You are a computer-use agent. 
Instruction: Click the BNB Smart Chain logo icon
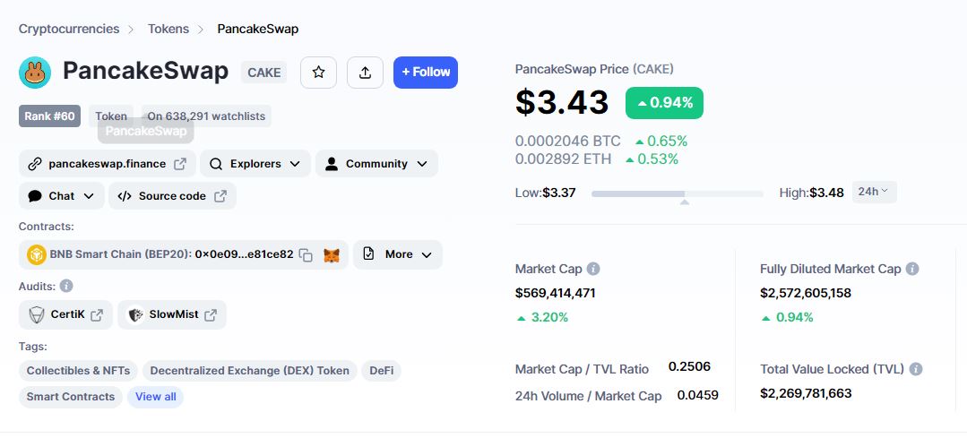[x=37, y=254]
